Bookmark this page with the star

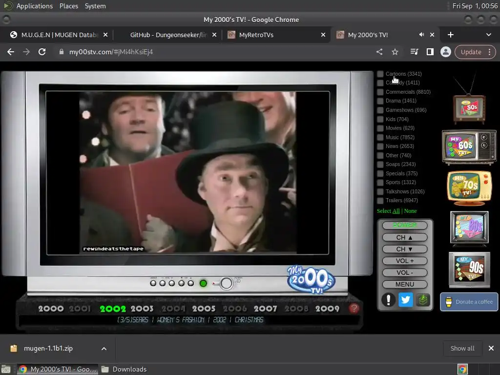395,52
